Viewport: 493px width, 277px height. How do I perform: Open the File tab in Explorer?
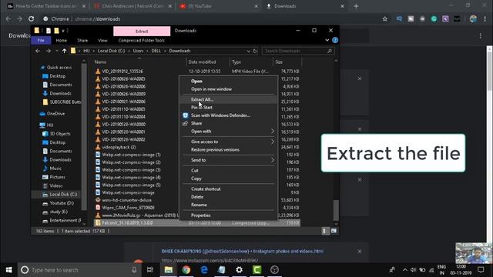(41, 40)
